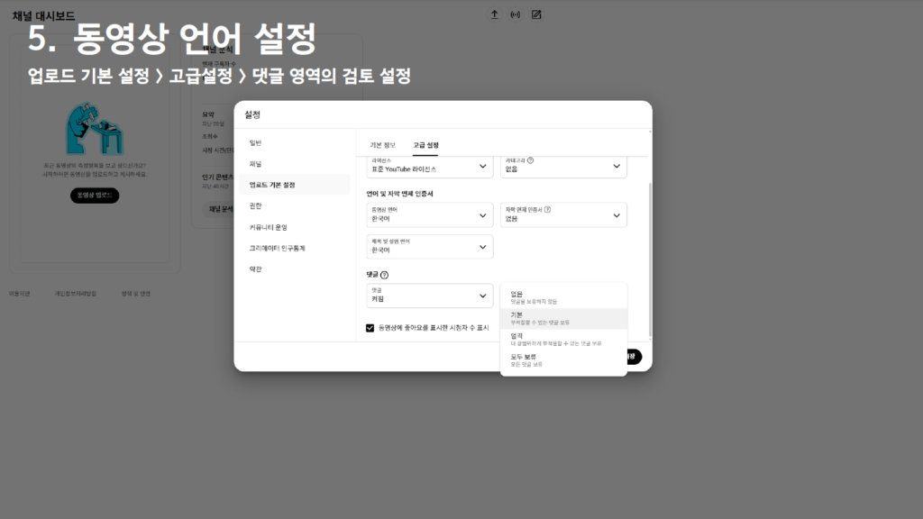
Task: Open the 정책 및 안전 footer link
Action: pos(135,294)
